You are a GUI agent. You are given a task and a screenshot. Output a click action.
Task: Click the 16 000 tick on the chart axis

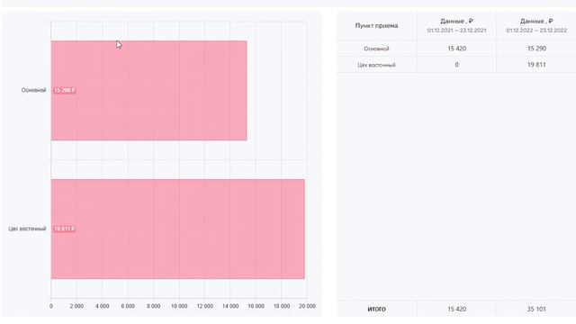256,306
